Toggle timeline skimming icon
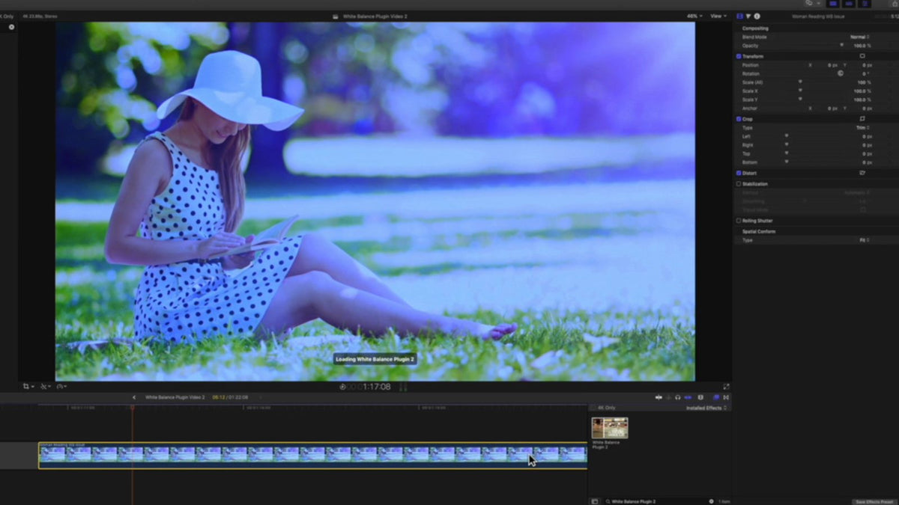Viewport: 899px width, 505px height. [659, 397]
